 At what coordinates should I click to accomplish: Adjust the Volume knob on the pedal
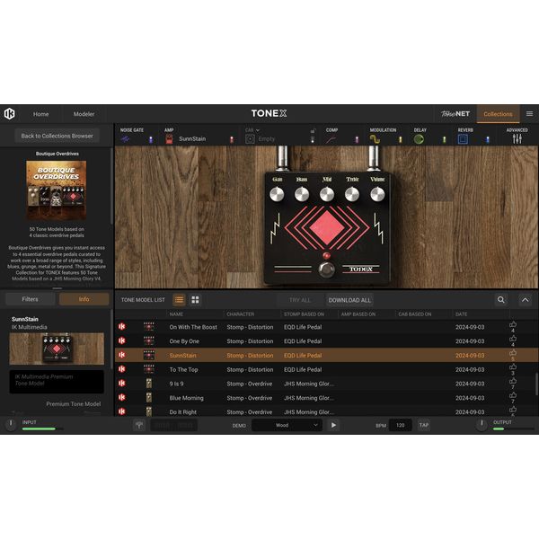tap(377, 194)
